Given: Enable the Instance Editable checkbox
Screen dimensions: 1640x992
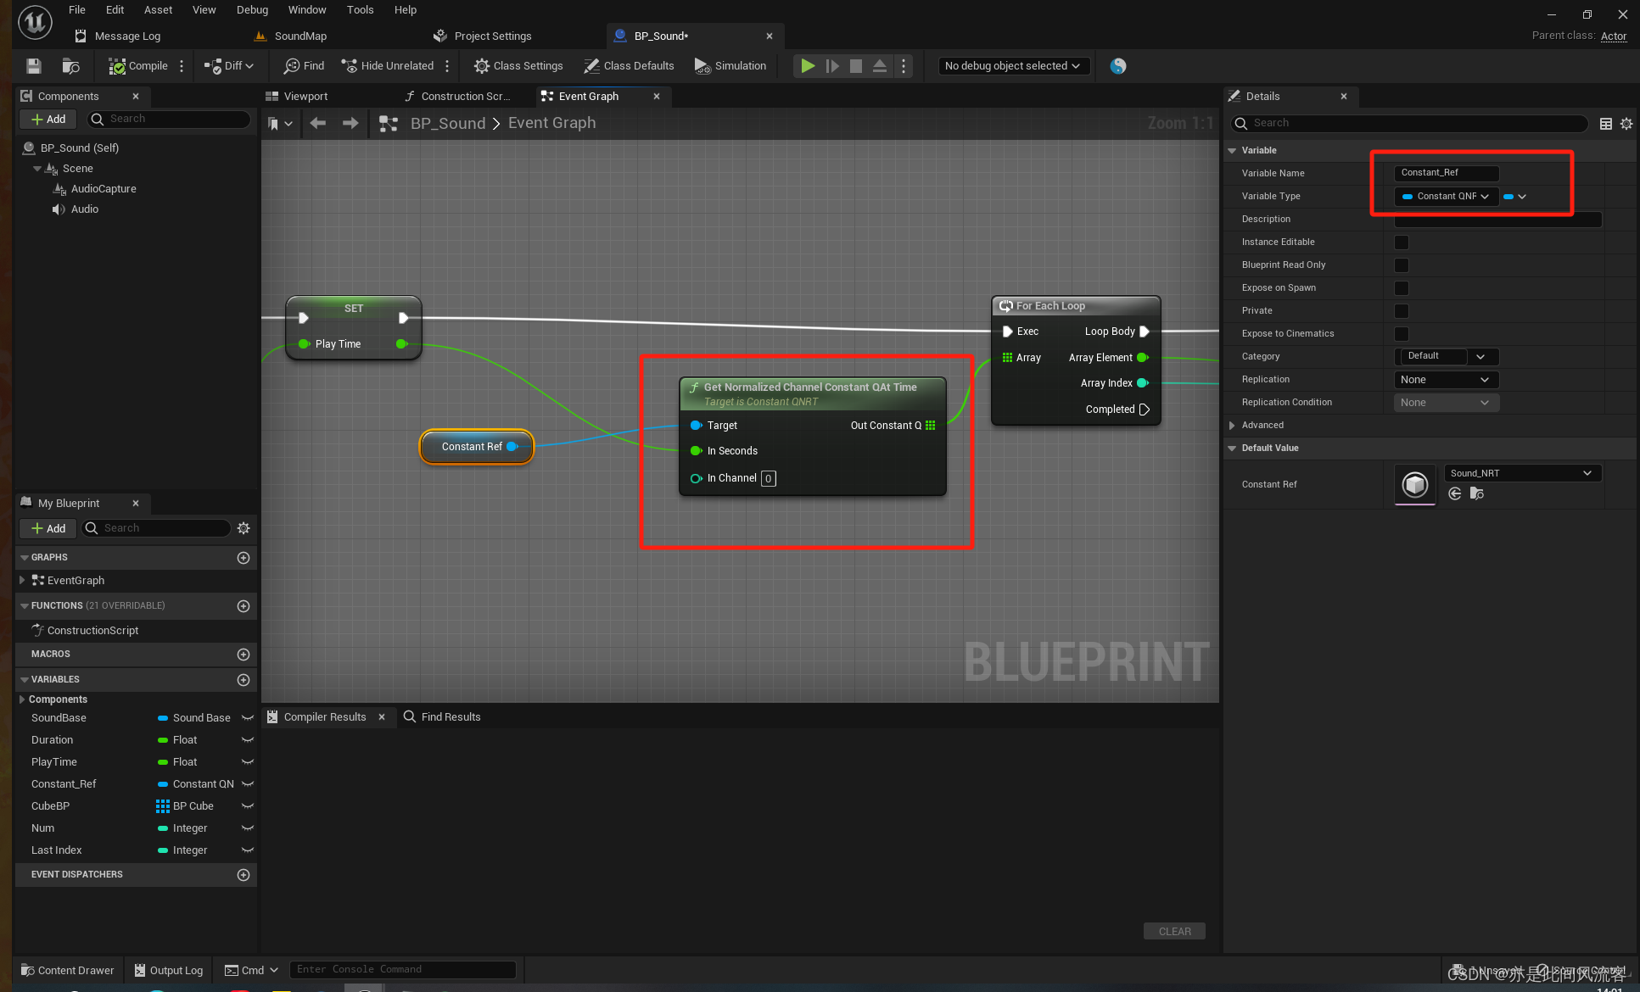Looking at the screenshot, I should point(1402,242).
